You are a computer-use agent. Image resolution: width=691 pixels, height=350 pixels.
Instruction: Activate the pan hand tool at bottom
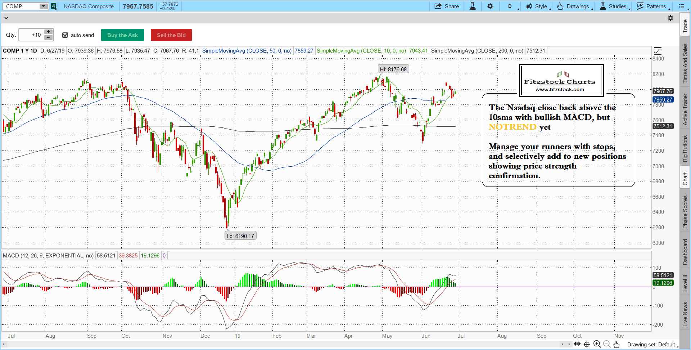click(x=617, y=344)
